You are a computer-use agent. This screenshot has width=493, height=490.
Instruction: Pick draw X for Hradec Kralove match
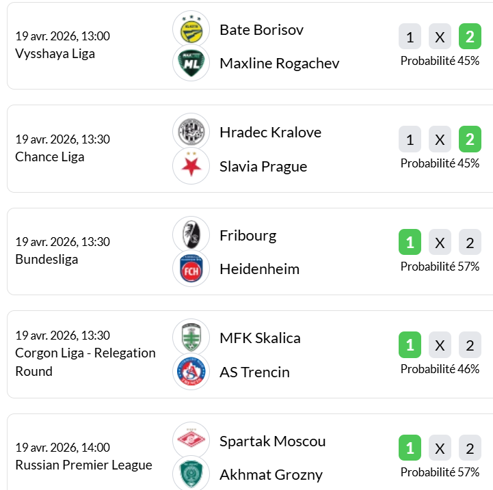[440, 140]
